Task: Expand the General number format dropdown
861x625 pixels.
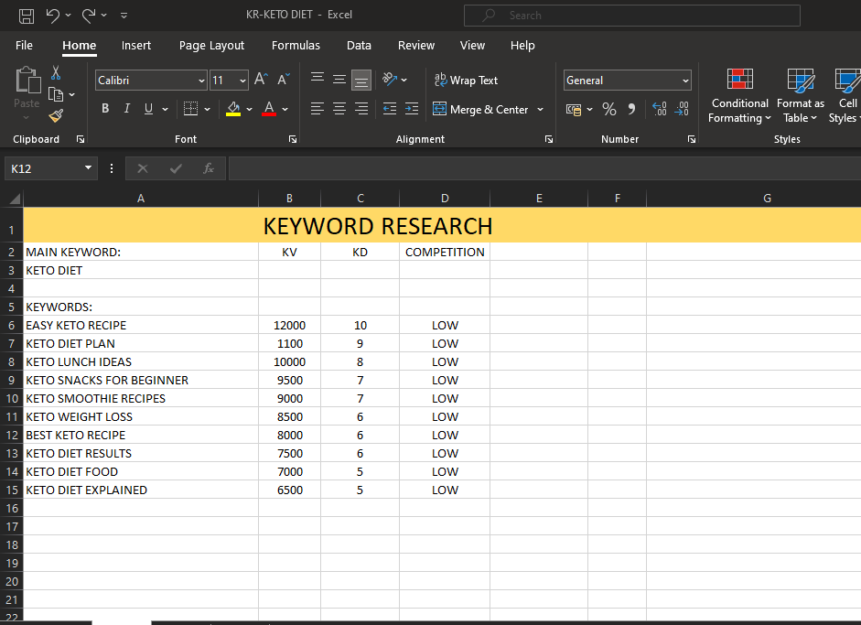Action: 685,81
